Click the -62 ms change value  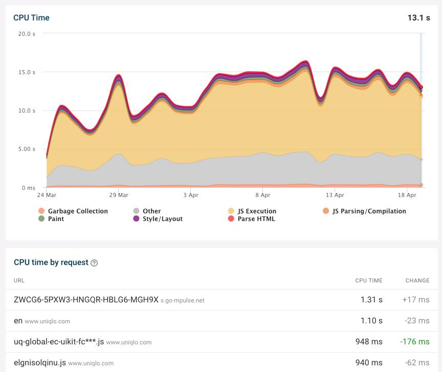(x=417, y=362)
